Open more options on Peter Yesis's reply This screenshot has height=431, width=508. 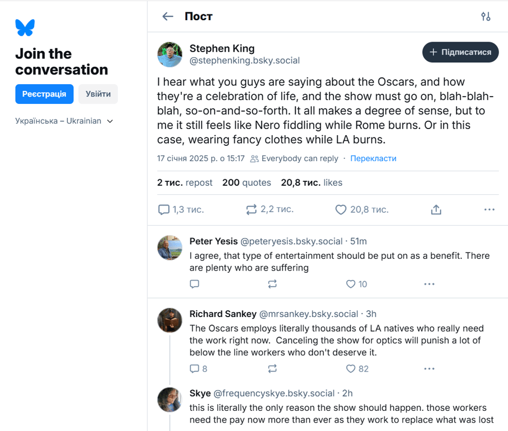429,284
